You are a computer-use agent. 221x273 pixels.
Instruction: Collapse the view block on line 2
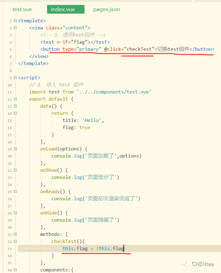click(15, 28)
